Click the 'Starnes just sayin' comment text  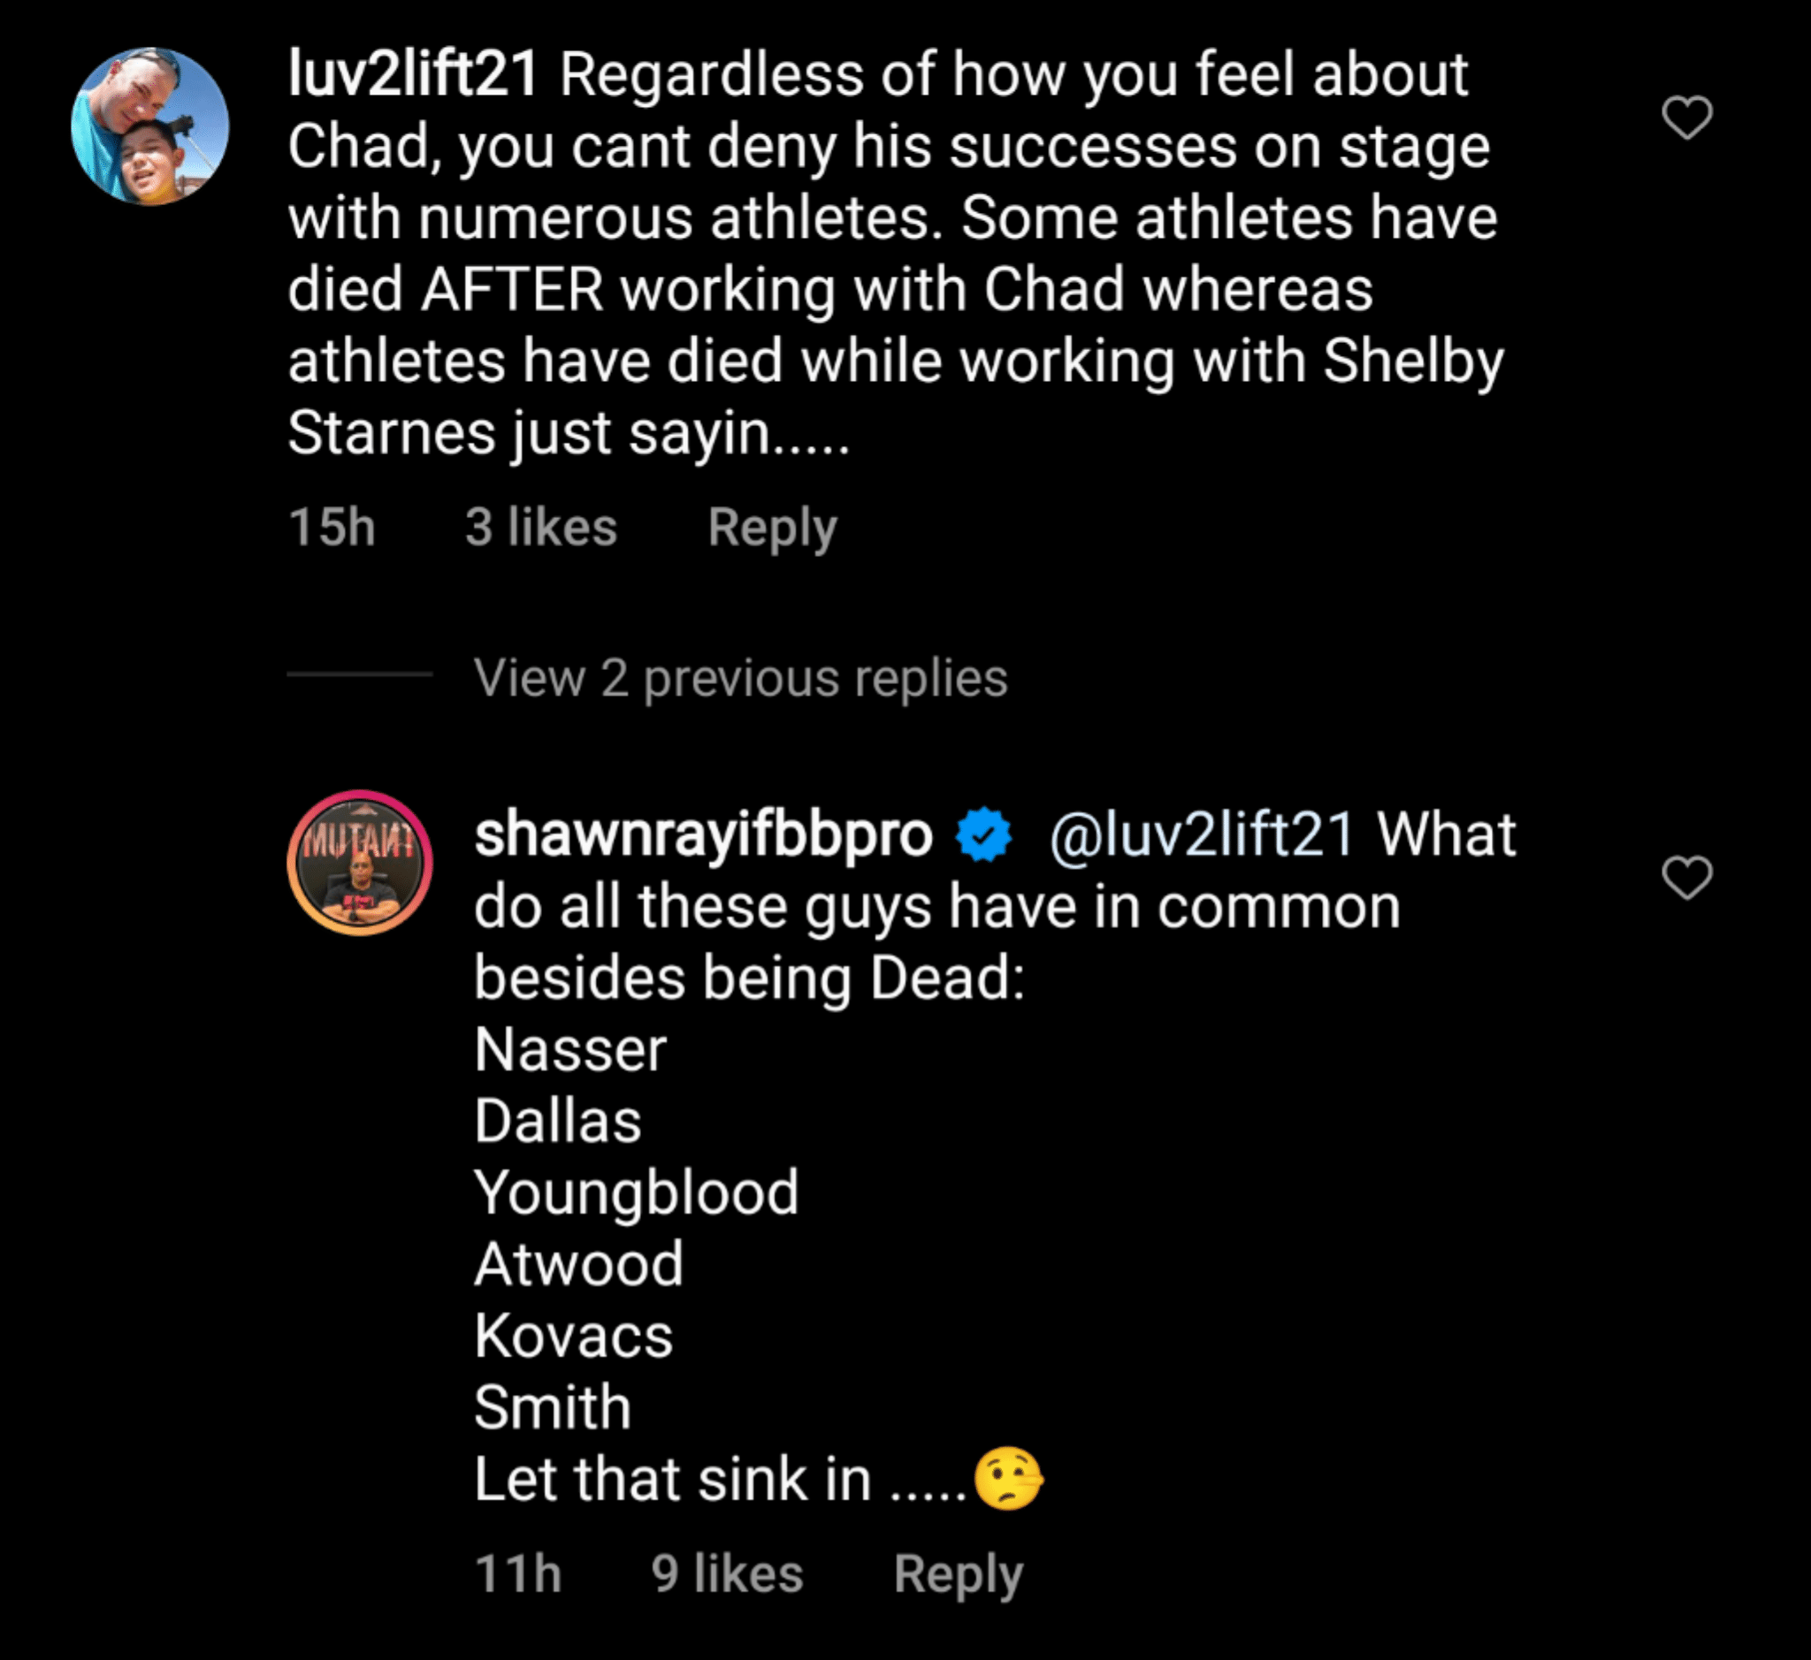click(568, 433)
